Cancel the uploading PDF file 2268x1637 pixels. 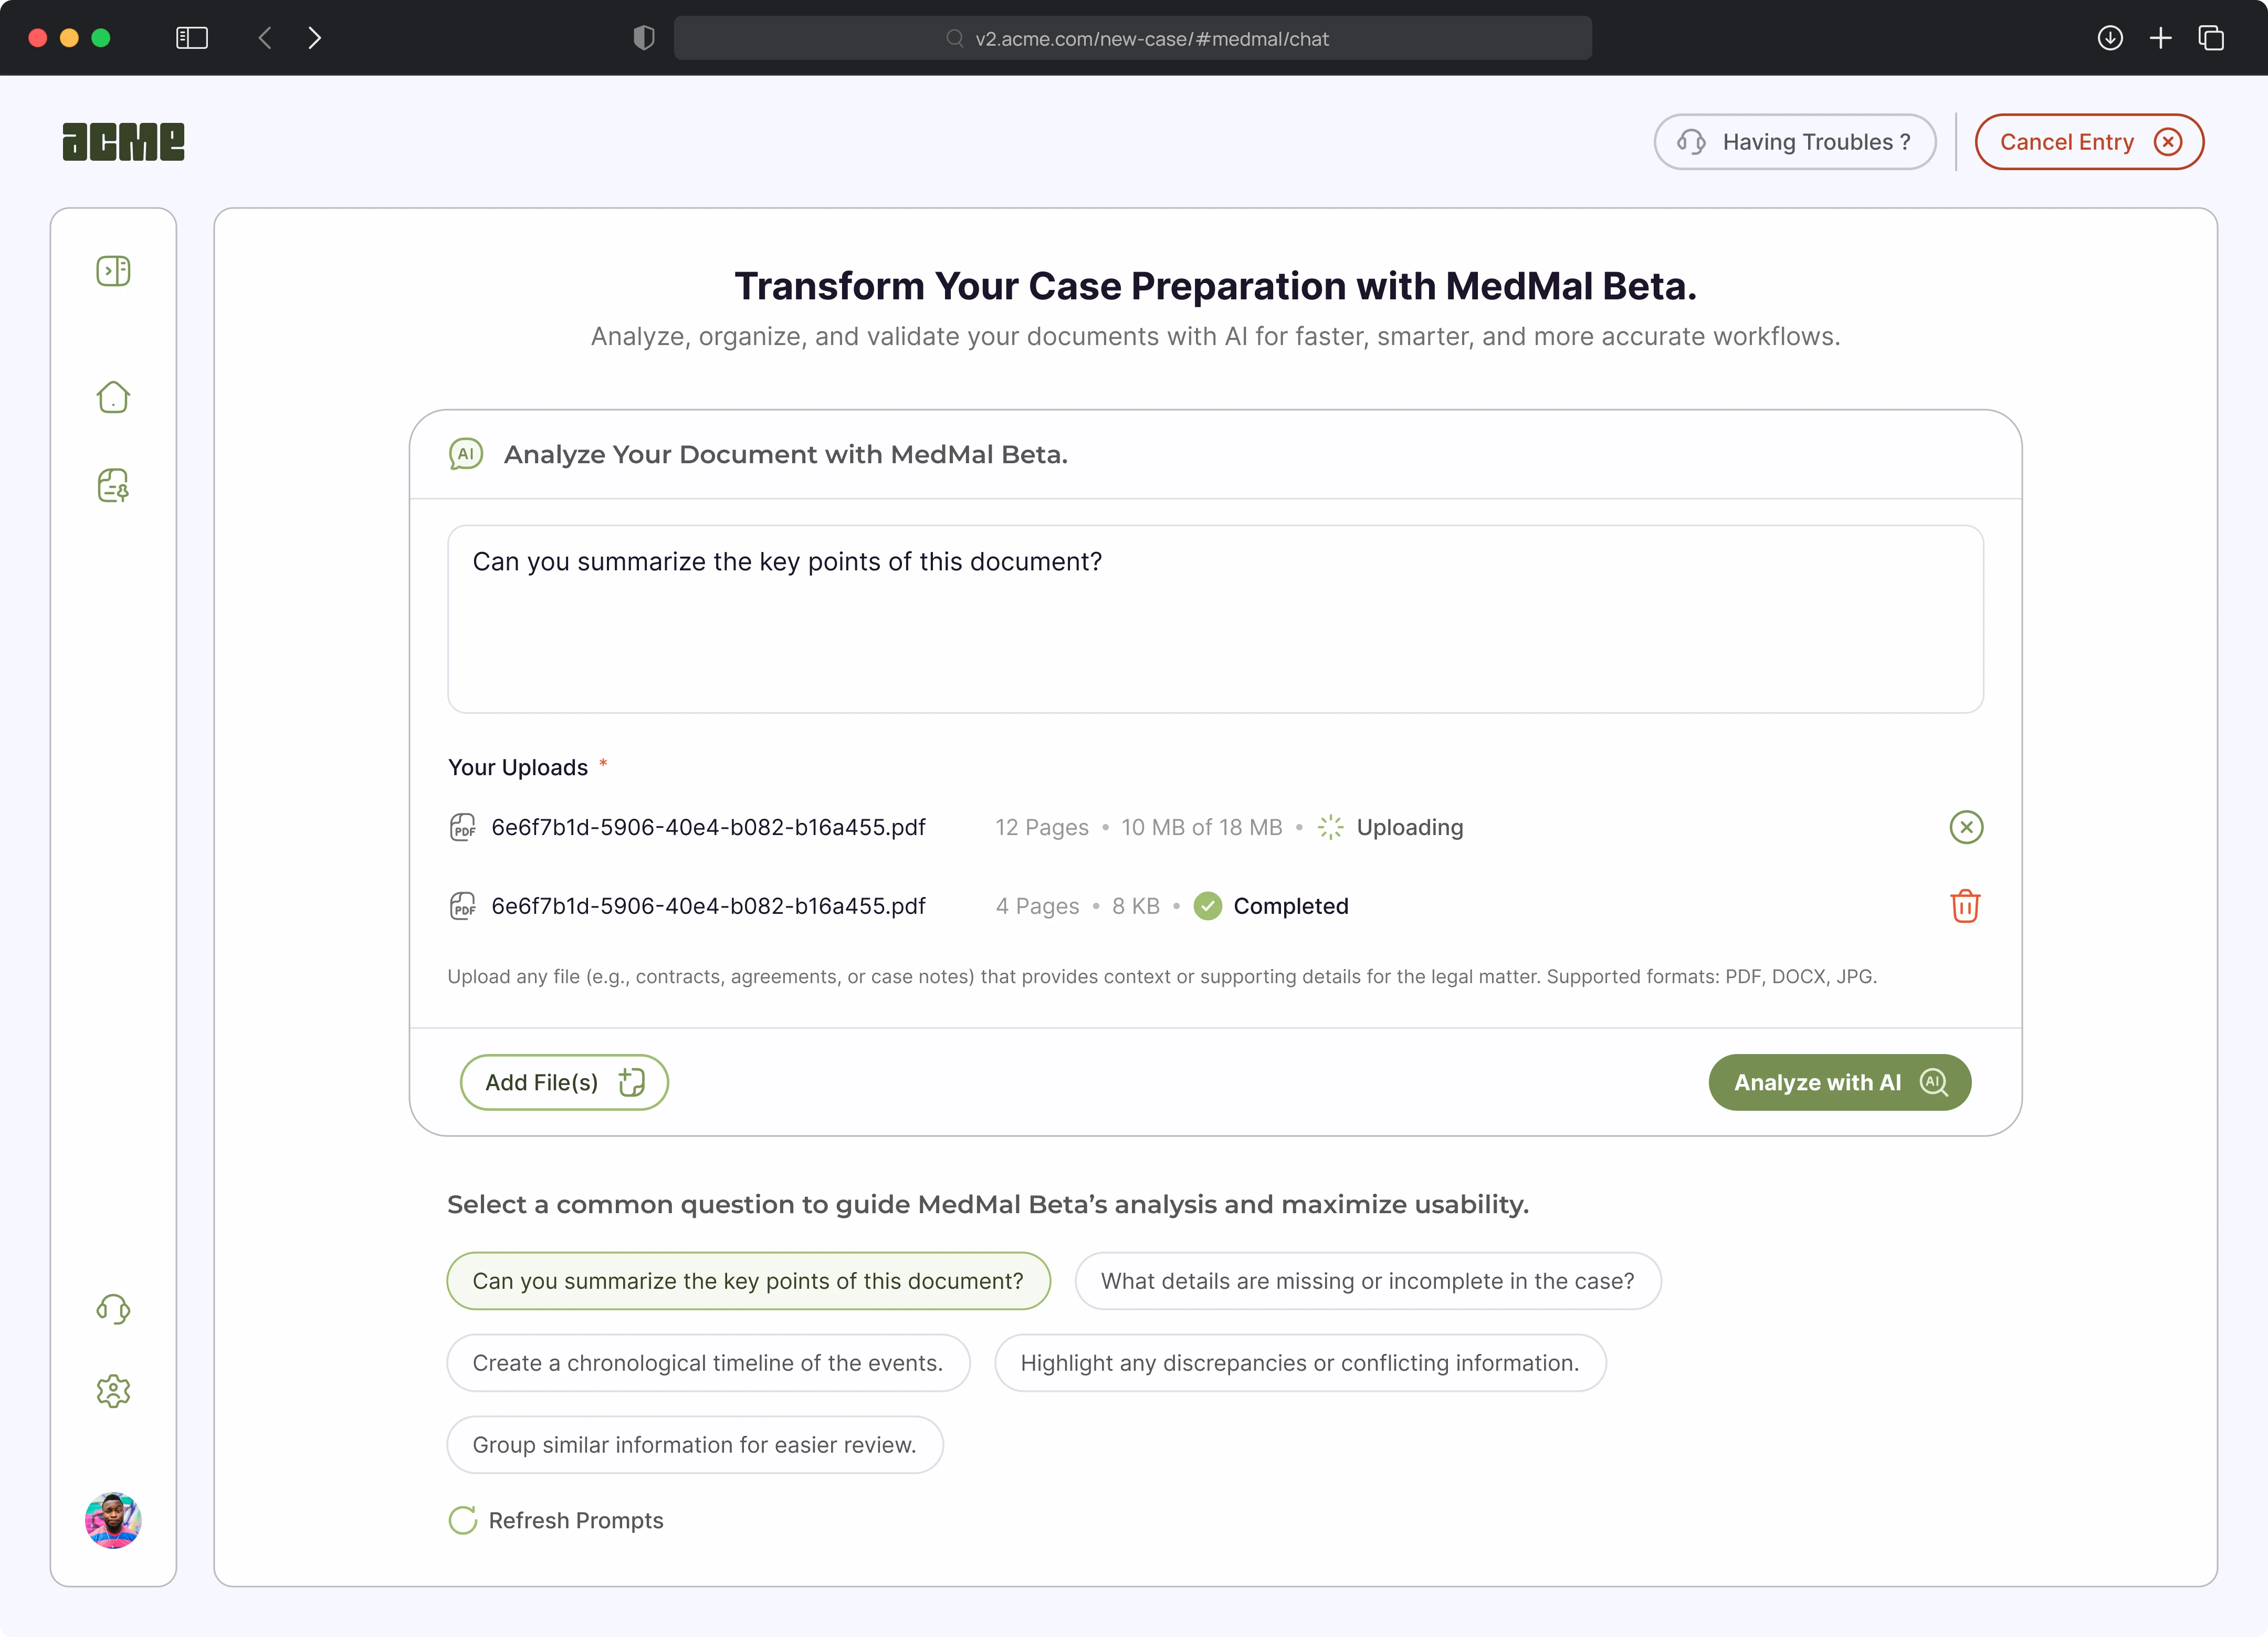(1965, 828)
